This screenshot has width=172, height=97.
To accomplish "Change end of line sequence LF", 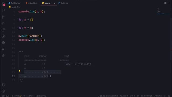I will pyautogui.click(x=138, y=96).
